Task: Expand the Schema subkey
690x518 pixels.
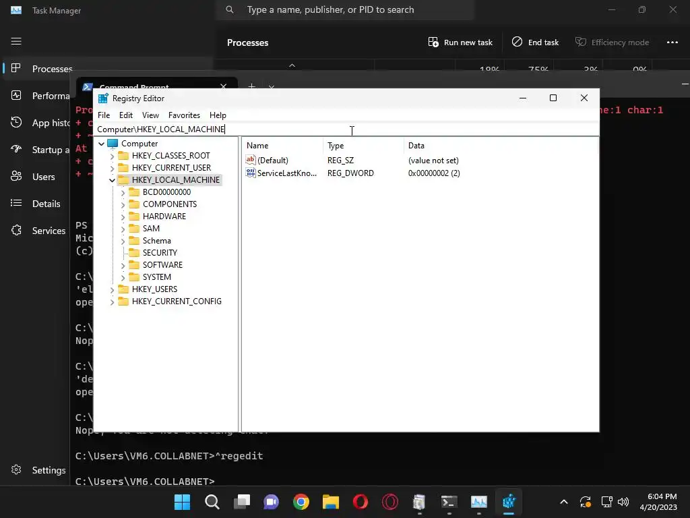Action: [123, 241]
